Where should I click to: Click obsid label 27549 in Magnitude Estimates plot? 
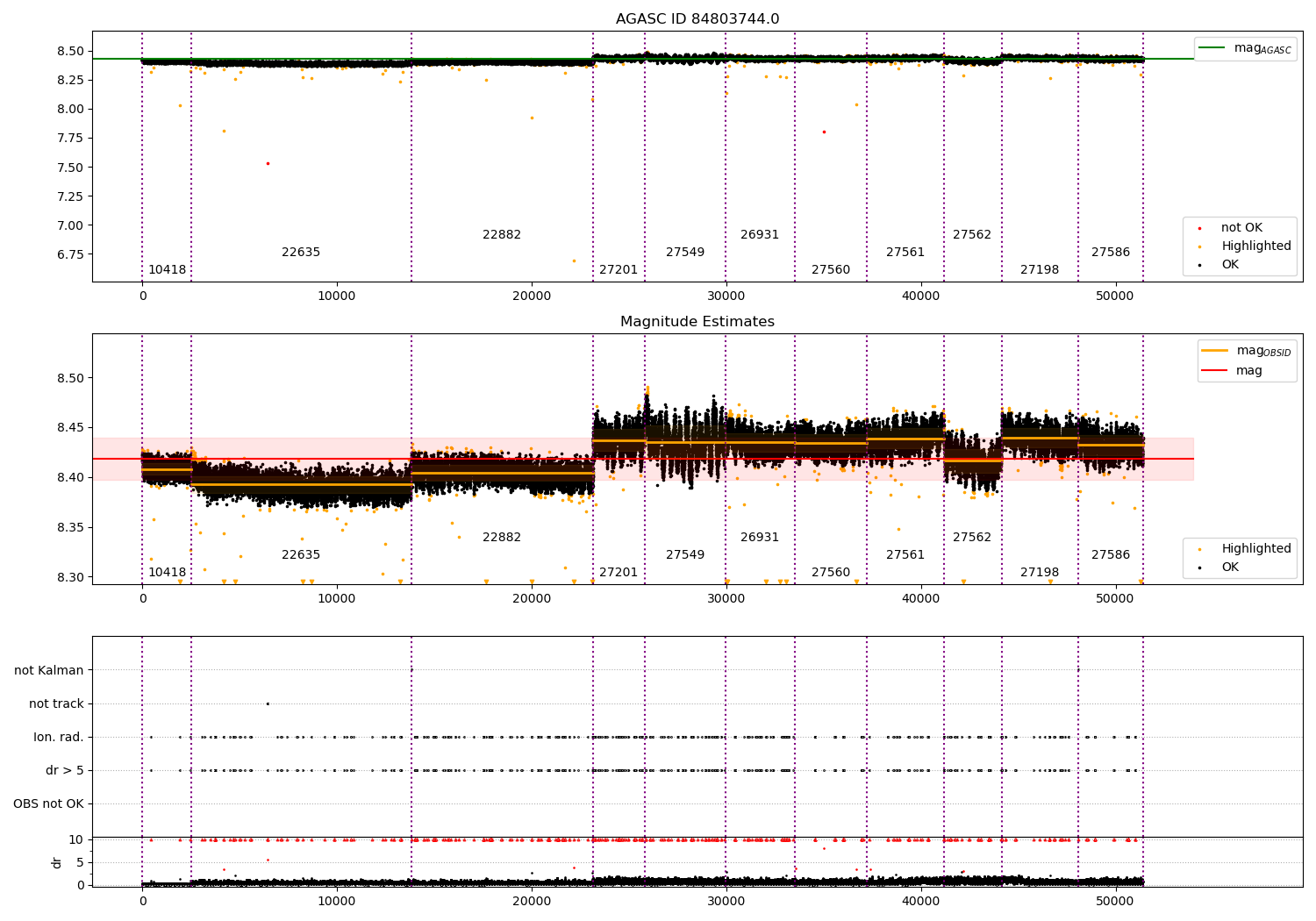685,555
